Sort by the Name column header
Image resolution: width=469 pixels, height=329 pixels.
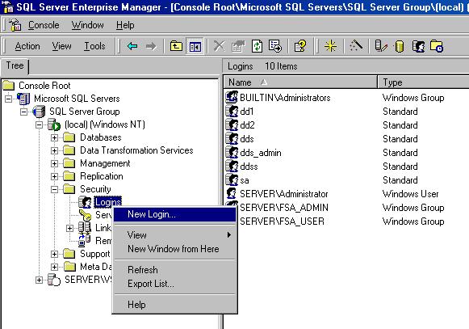tap(300, 82)
